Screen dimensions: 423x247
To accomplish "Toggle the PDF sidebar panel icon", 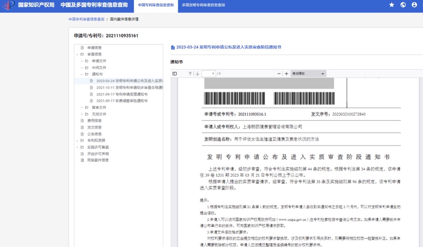I will tap(175, 74).
